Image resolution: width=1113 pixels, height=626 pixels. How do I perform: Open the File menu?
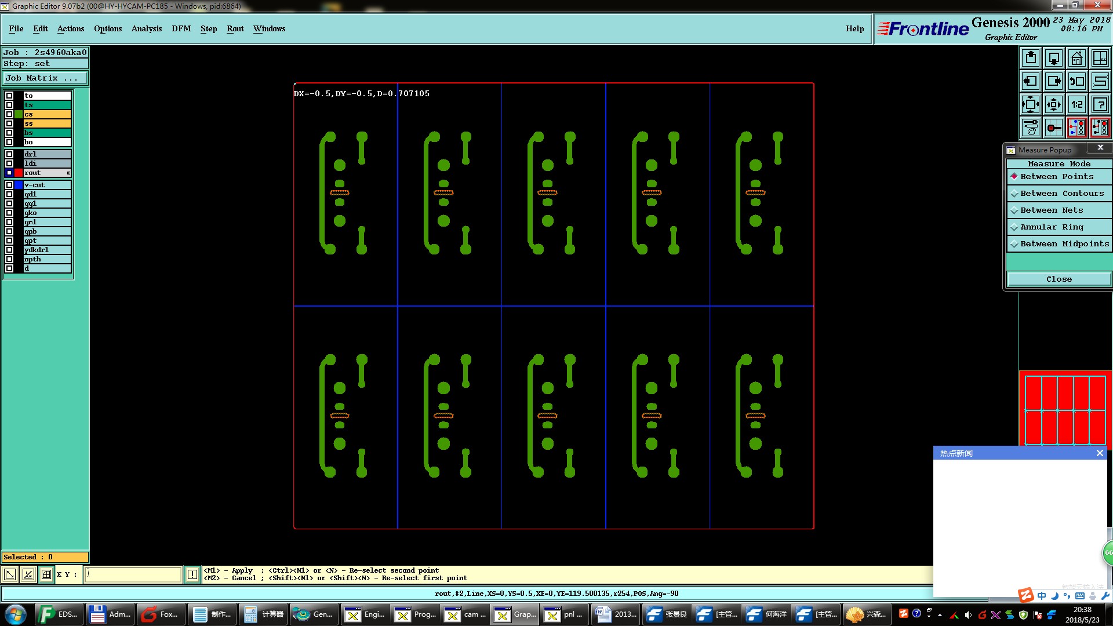pos(16,28)
